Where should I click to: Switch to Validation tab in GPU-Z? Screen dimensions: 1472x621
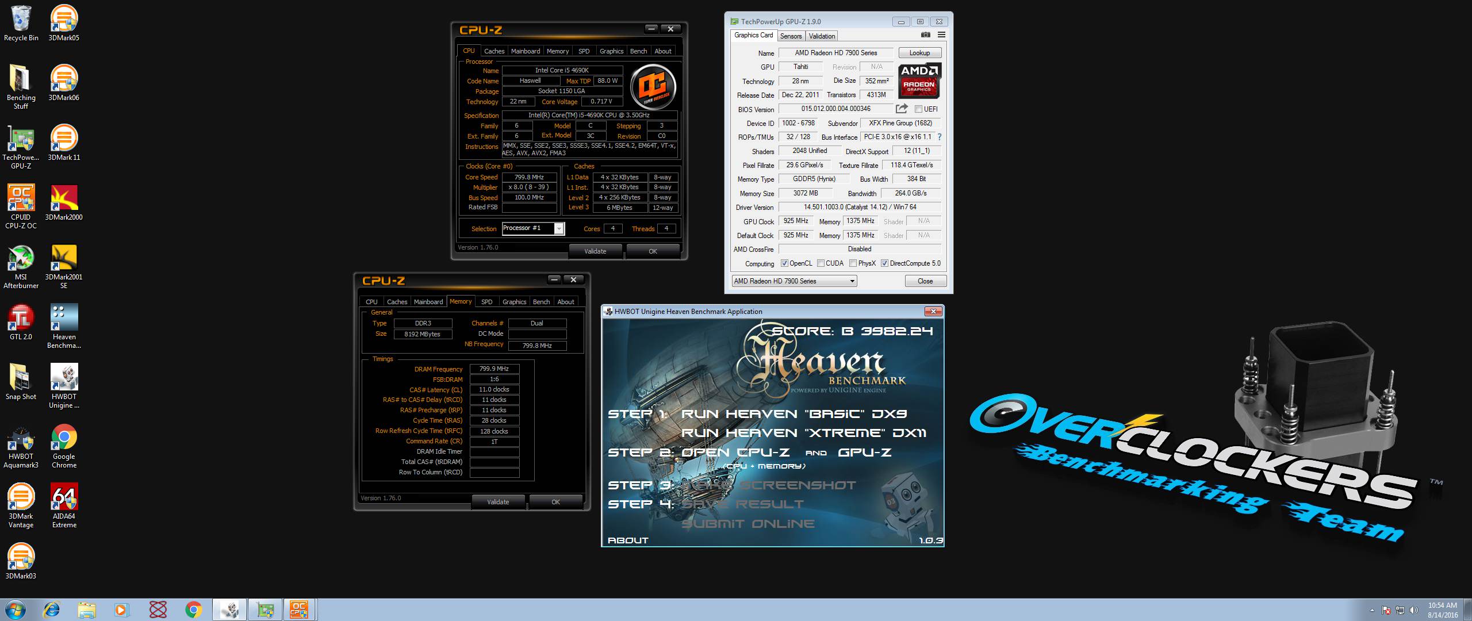[822, 36]
